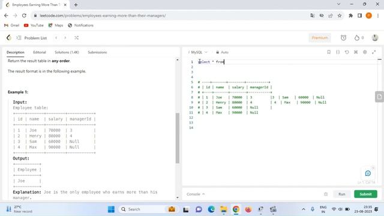Go back in browser

click(x=6, y=16)
